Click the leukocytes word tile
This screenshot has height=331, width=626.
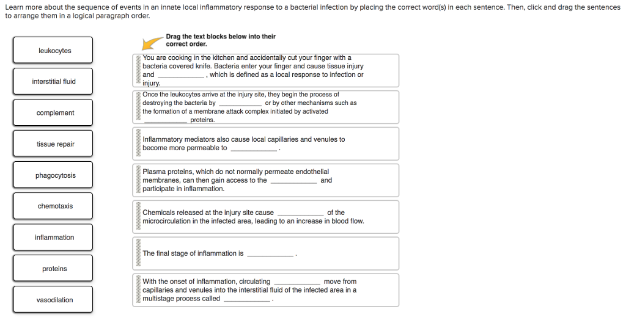click(x=54, y=51)
